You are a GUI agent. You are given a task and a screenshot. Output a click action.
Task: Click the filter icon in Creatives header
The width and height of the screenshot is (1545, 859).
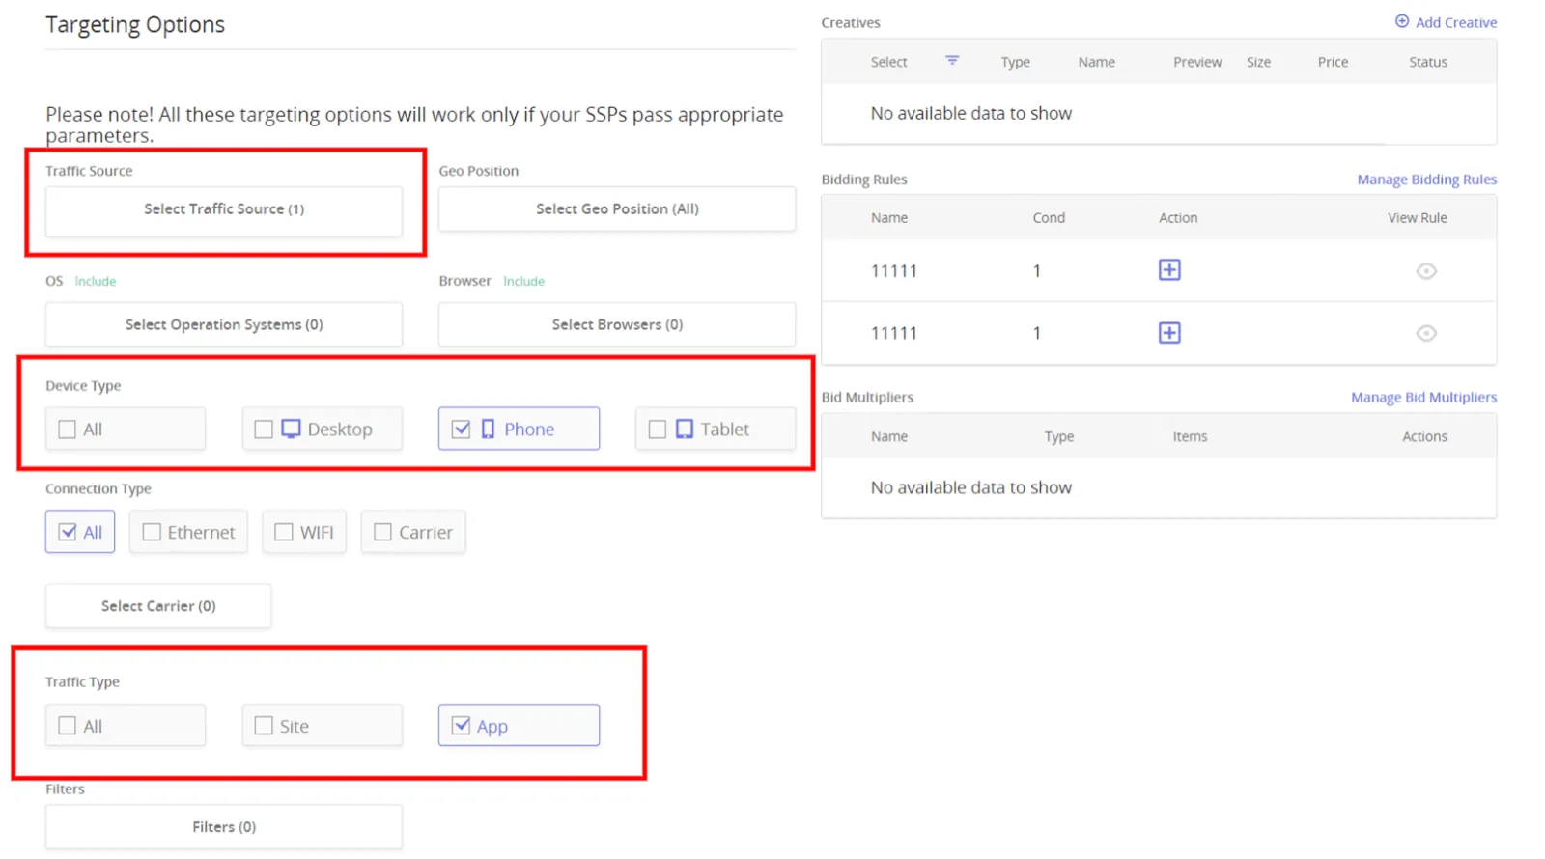952,61
